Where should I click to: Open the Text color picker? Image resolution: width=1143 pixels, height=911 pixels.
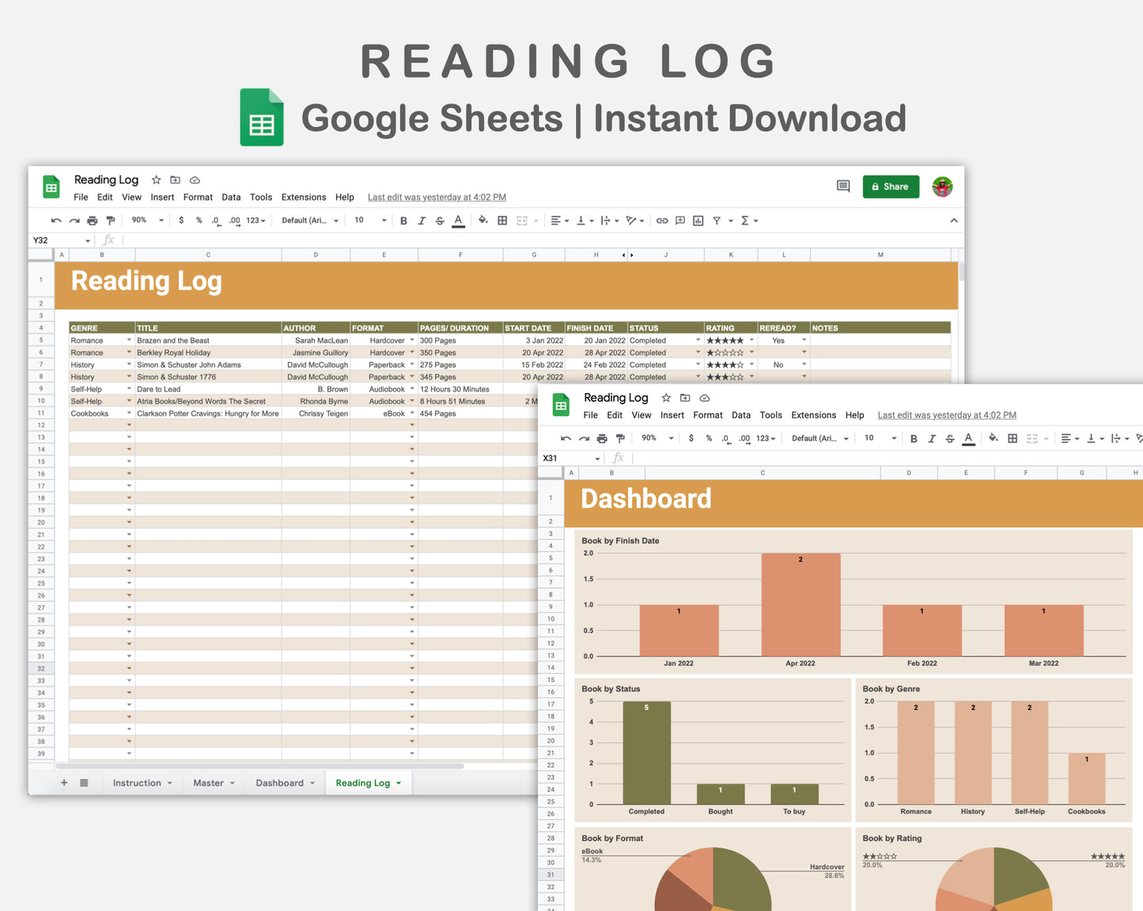[x=458, y=221]
